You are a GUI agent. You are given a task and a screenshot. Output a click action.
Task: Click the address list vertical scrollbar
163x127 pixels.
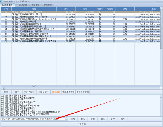coord(161,98)
